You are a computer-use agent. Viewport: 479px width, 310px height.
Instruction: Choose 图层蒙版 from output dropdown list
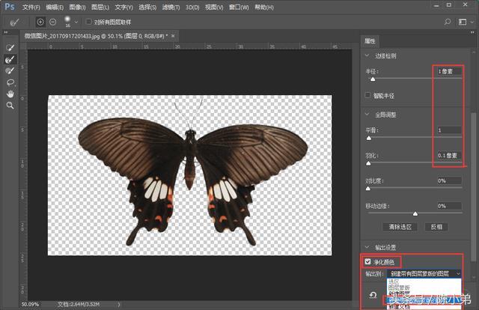click(424, 288)
